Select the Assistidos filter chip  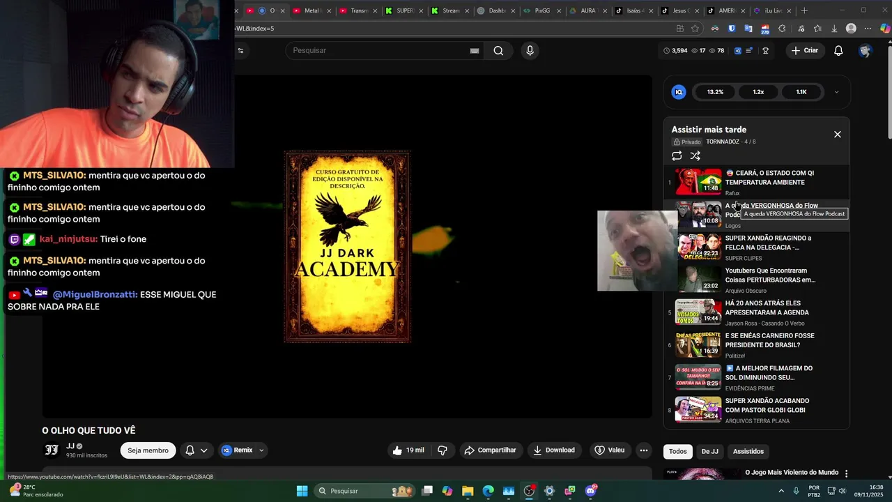pos(748,451)
